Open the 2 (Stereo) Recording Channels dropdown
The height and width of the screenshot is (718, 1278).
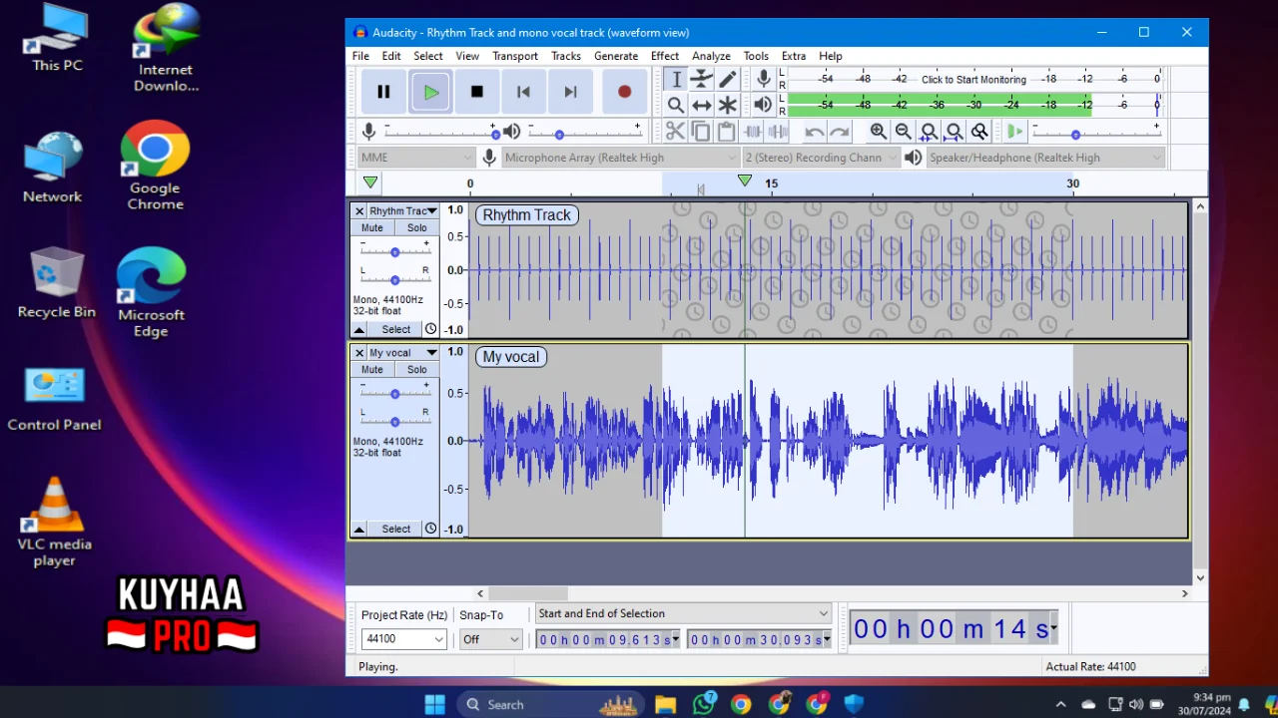click(x=821, y=158)
